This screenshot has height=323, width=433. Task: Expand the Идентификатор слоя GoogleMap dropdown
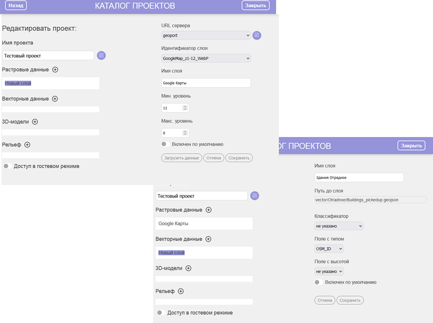click(x=206, y=58)
